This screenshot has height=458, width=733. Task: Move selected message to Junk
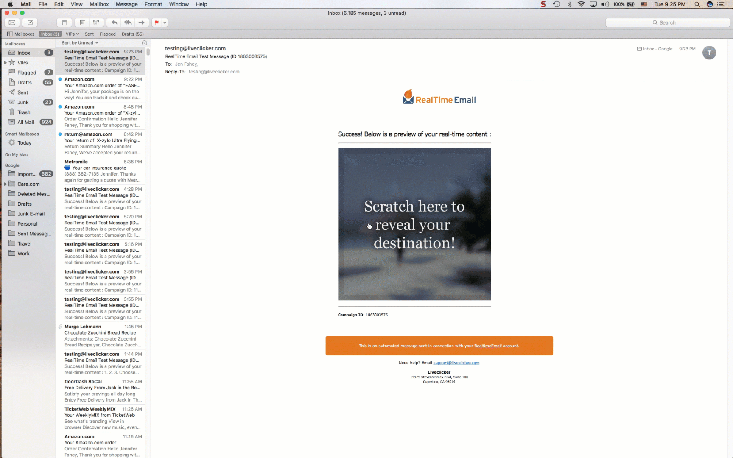coord(96,22)
